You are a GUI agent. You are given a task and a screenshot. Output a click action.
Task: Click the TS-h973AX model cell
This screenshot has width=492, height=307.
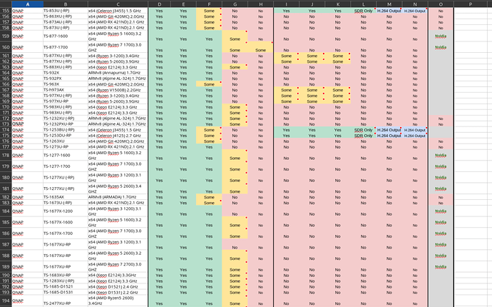66,90
